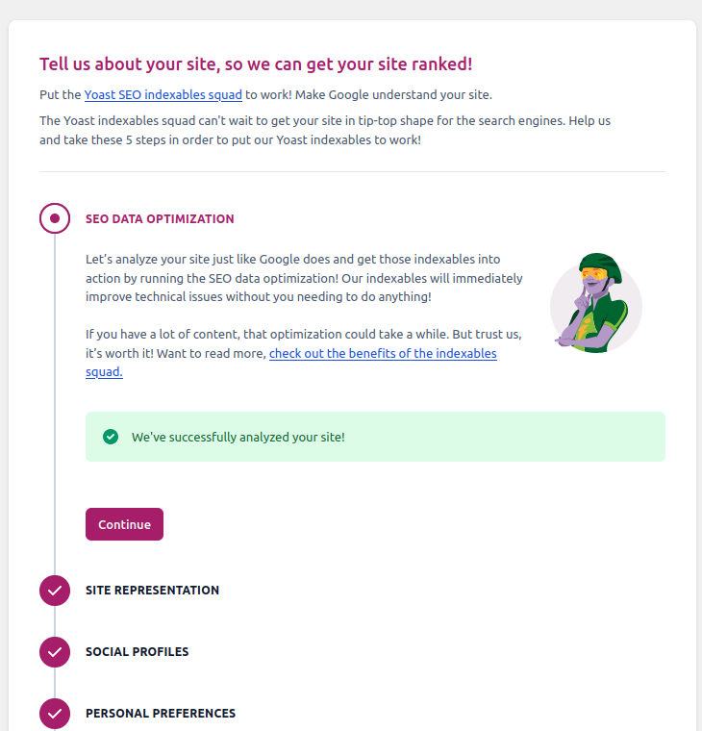Click the SEO Data Optimization active step circle
This screenshot has height=731, width=702.
click(x=55, y=218)
